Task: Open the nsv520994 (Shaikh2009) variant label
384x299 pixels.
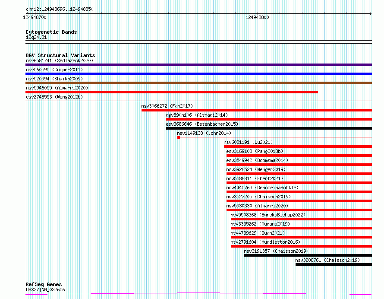Action: click(x=54, y=79)
